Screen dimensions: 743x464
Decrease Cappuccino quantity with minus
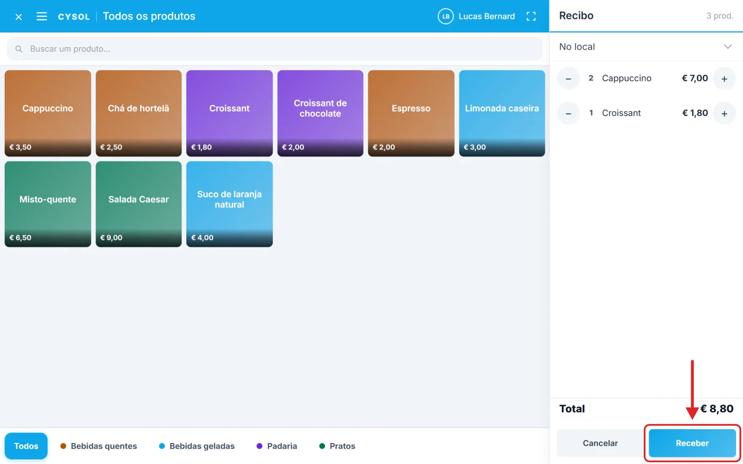pos(568,78)
